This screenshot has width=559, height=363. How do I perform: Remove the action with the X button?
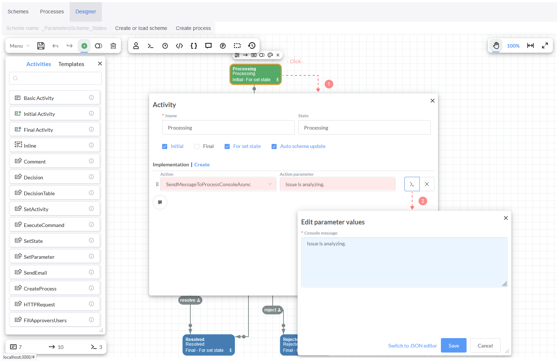(x=427, y=184)
